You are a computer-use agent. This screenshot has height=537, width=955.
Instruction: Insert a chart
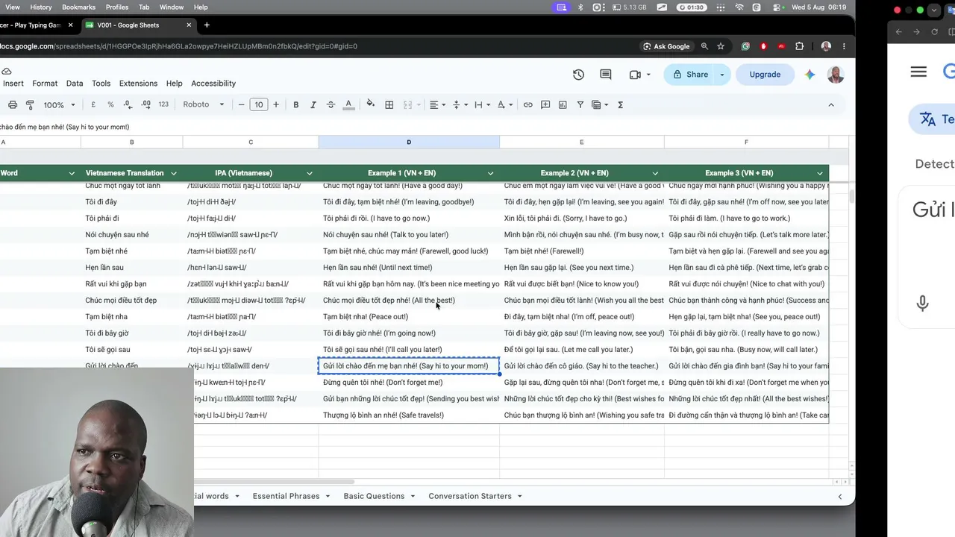563,105
